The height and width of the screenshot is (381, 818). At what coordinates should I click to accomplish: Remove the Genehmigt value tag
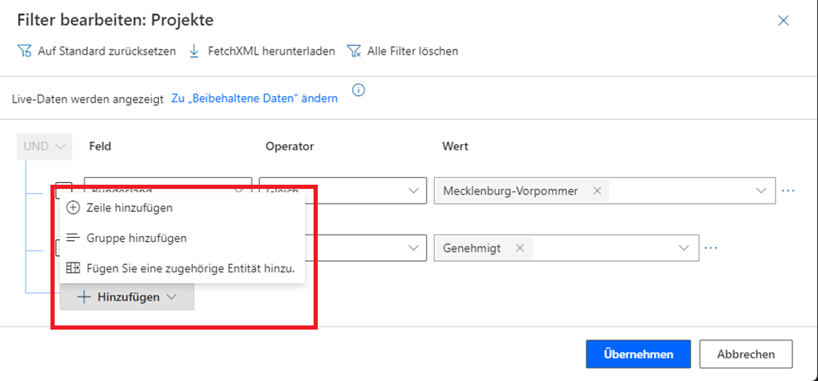[520, 248]
